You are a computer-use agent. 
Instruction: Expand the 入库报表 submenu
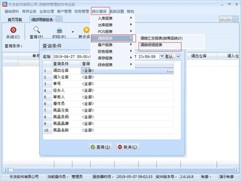tap(113, 19)
